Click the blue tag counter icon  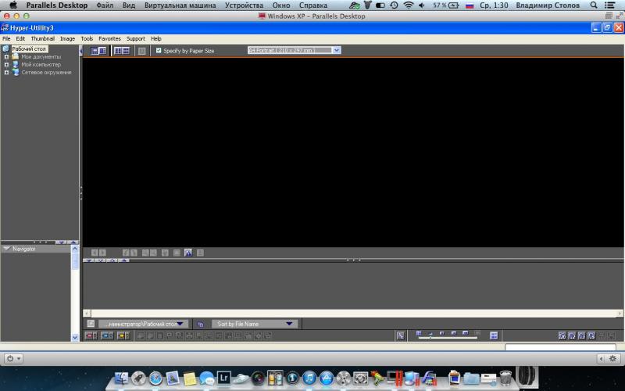tap(107, 336)
